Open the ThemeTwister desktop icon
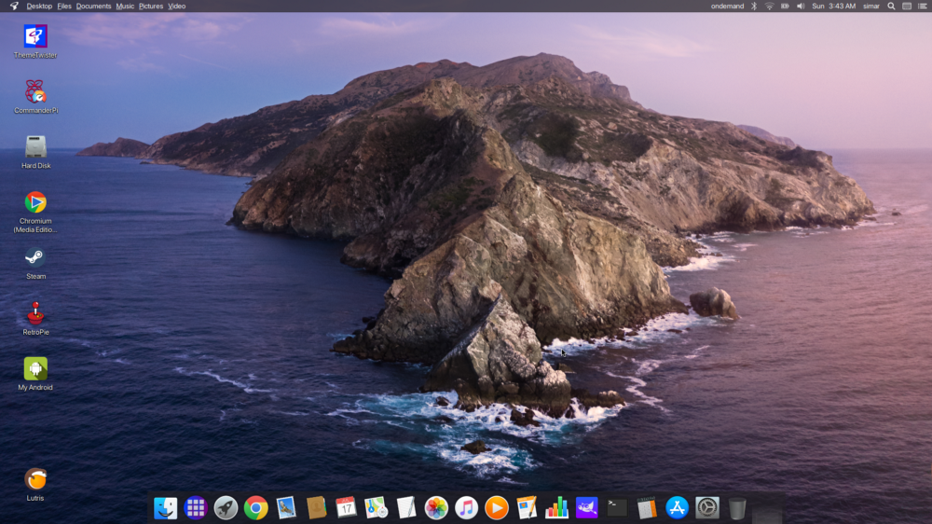 pyautogui.click(x=35, y=37)
